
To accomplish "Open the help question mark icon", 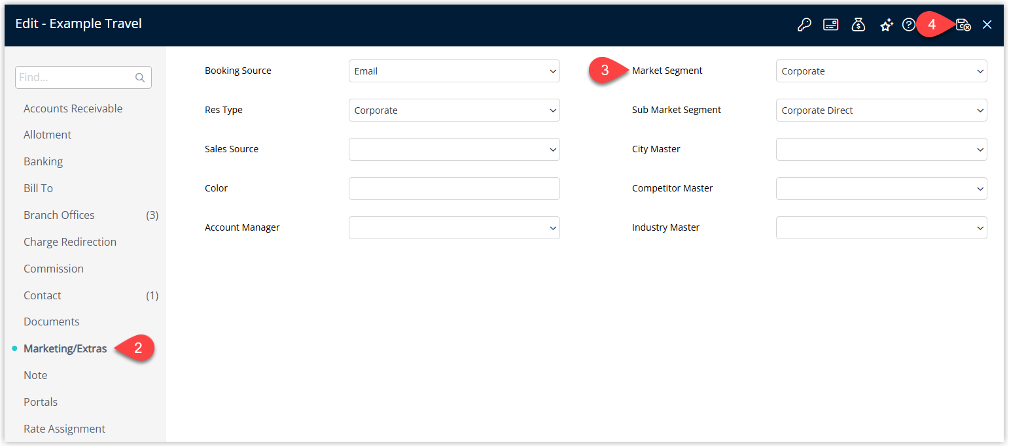I will [x=908, y=25].
